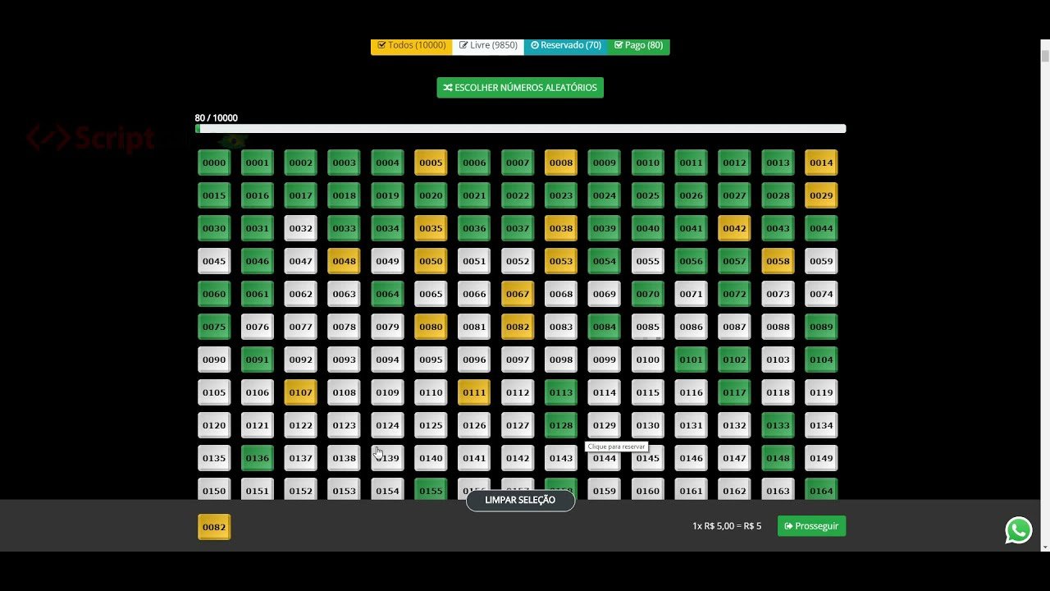This screenshot has width=1050, height=591.
Task: Click green number 0164
Action: pos(821,489)
